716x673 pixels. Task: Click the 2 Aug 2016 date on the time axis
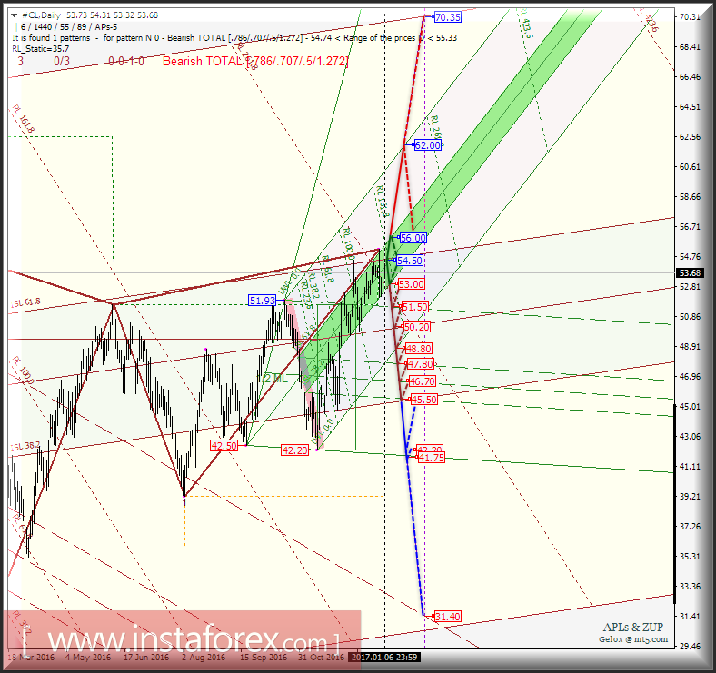tap(204, 657)
